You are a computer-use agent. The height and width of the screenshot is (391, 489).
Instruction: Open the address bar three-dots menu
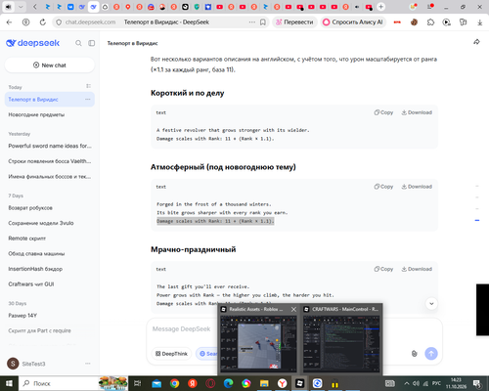[x=252, y=22]
